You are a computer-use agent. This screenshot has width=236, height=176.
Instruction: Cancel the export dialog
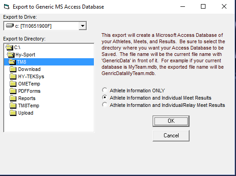pos(171,136)
